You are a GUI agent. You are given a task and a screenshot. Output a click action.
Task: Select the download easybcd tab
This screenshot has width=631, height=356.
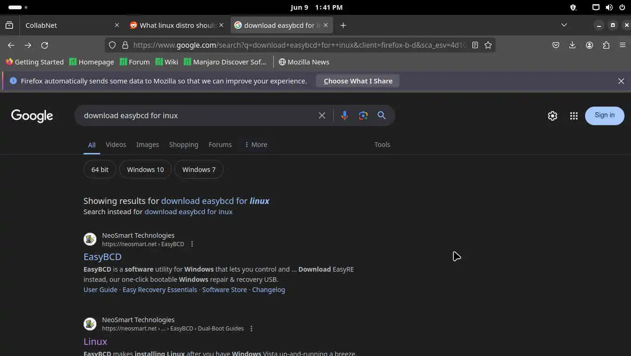click(x=282, y=25)
